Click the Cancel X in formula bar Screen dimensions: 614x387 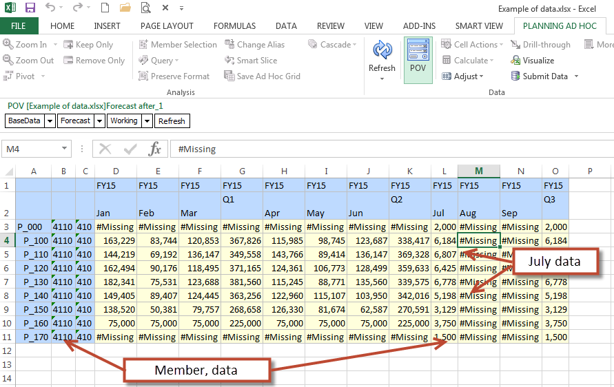pyautogui.click(x=105, y=149)
